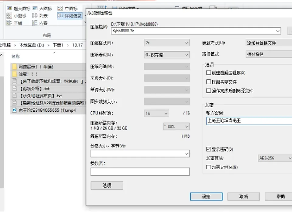The width and height of the screenshot is (292, 212).
Task: Click the 取消 button
Action: tap(243, 197)
